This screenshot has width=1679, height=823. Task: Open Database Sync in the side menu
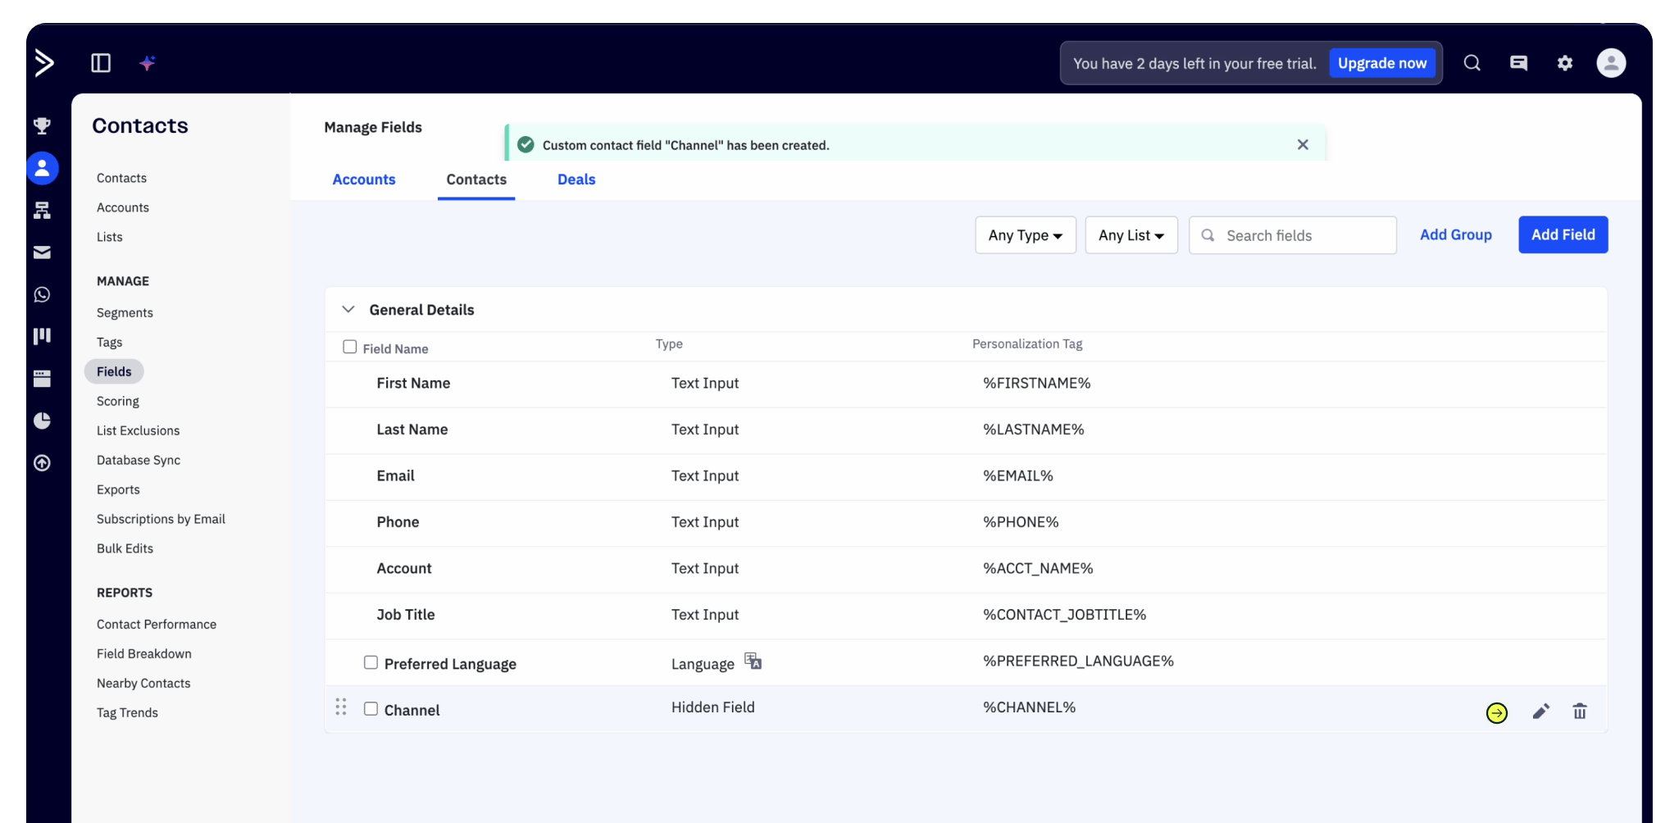pos(139,460)
